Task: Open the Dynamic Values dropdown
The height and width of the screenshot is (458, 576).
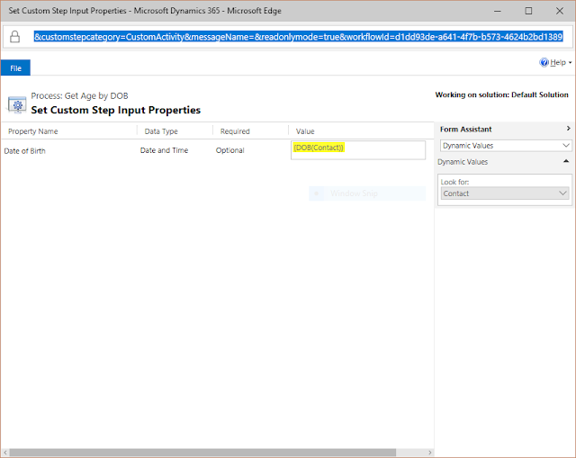Action: pos(506,146)
